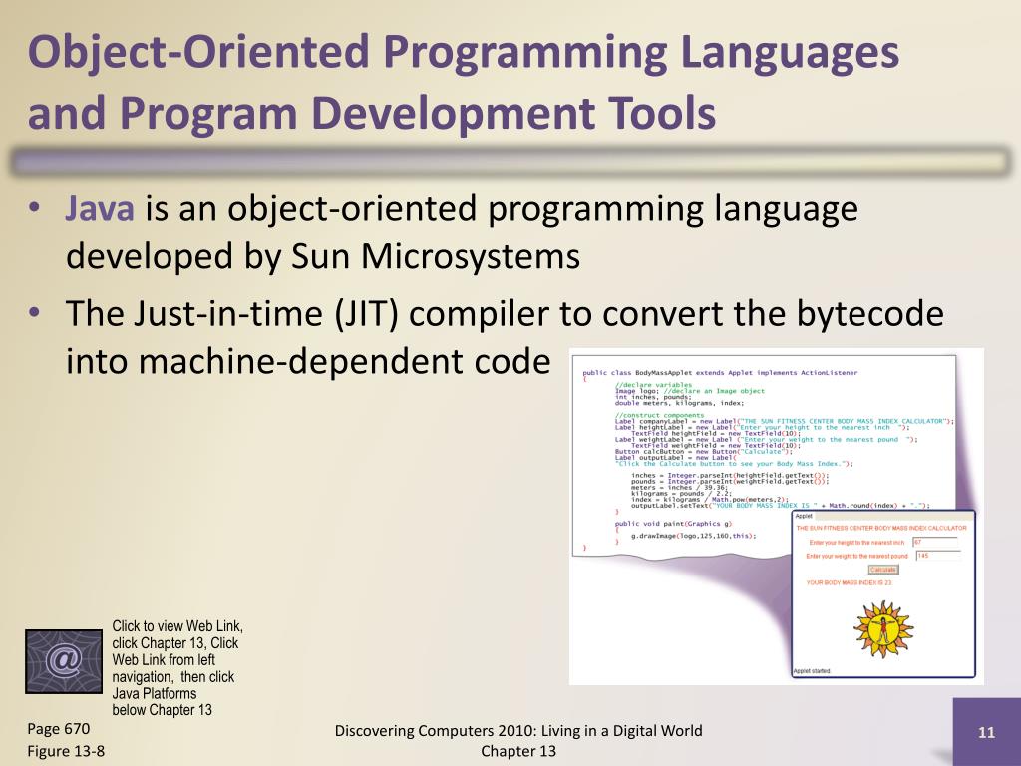Click the 'Java Platforms' text in the note
Viewport: 1021px width, 766px height.
pyautogui.click(x=155, y=694)
